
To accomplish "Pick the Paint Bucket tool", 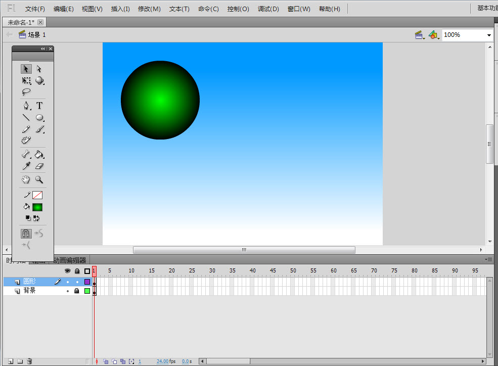I will tap(39, 154).
